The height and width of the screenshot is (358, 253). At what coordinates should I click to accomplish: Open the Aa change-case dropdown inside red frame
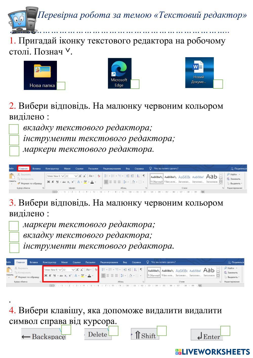click(89, 270)
